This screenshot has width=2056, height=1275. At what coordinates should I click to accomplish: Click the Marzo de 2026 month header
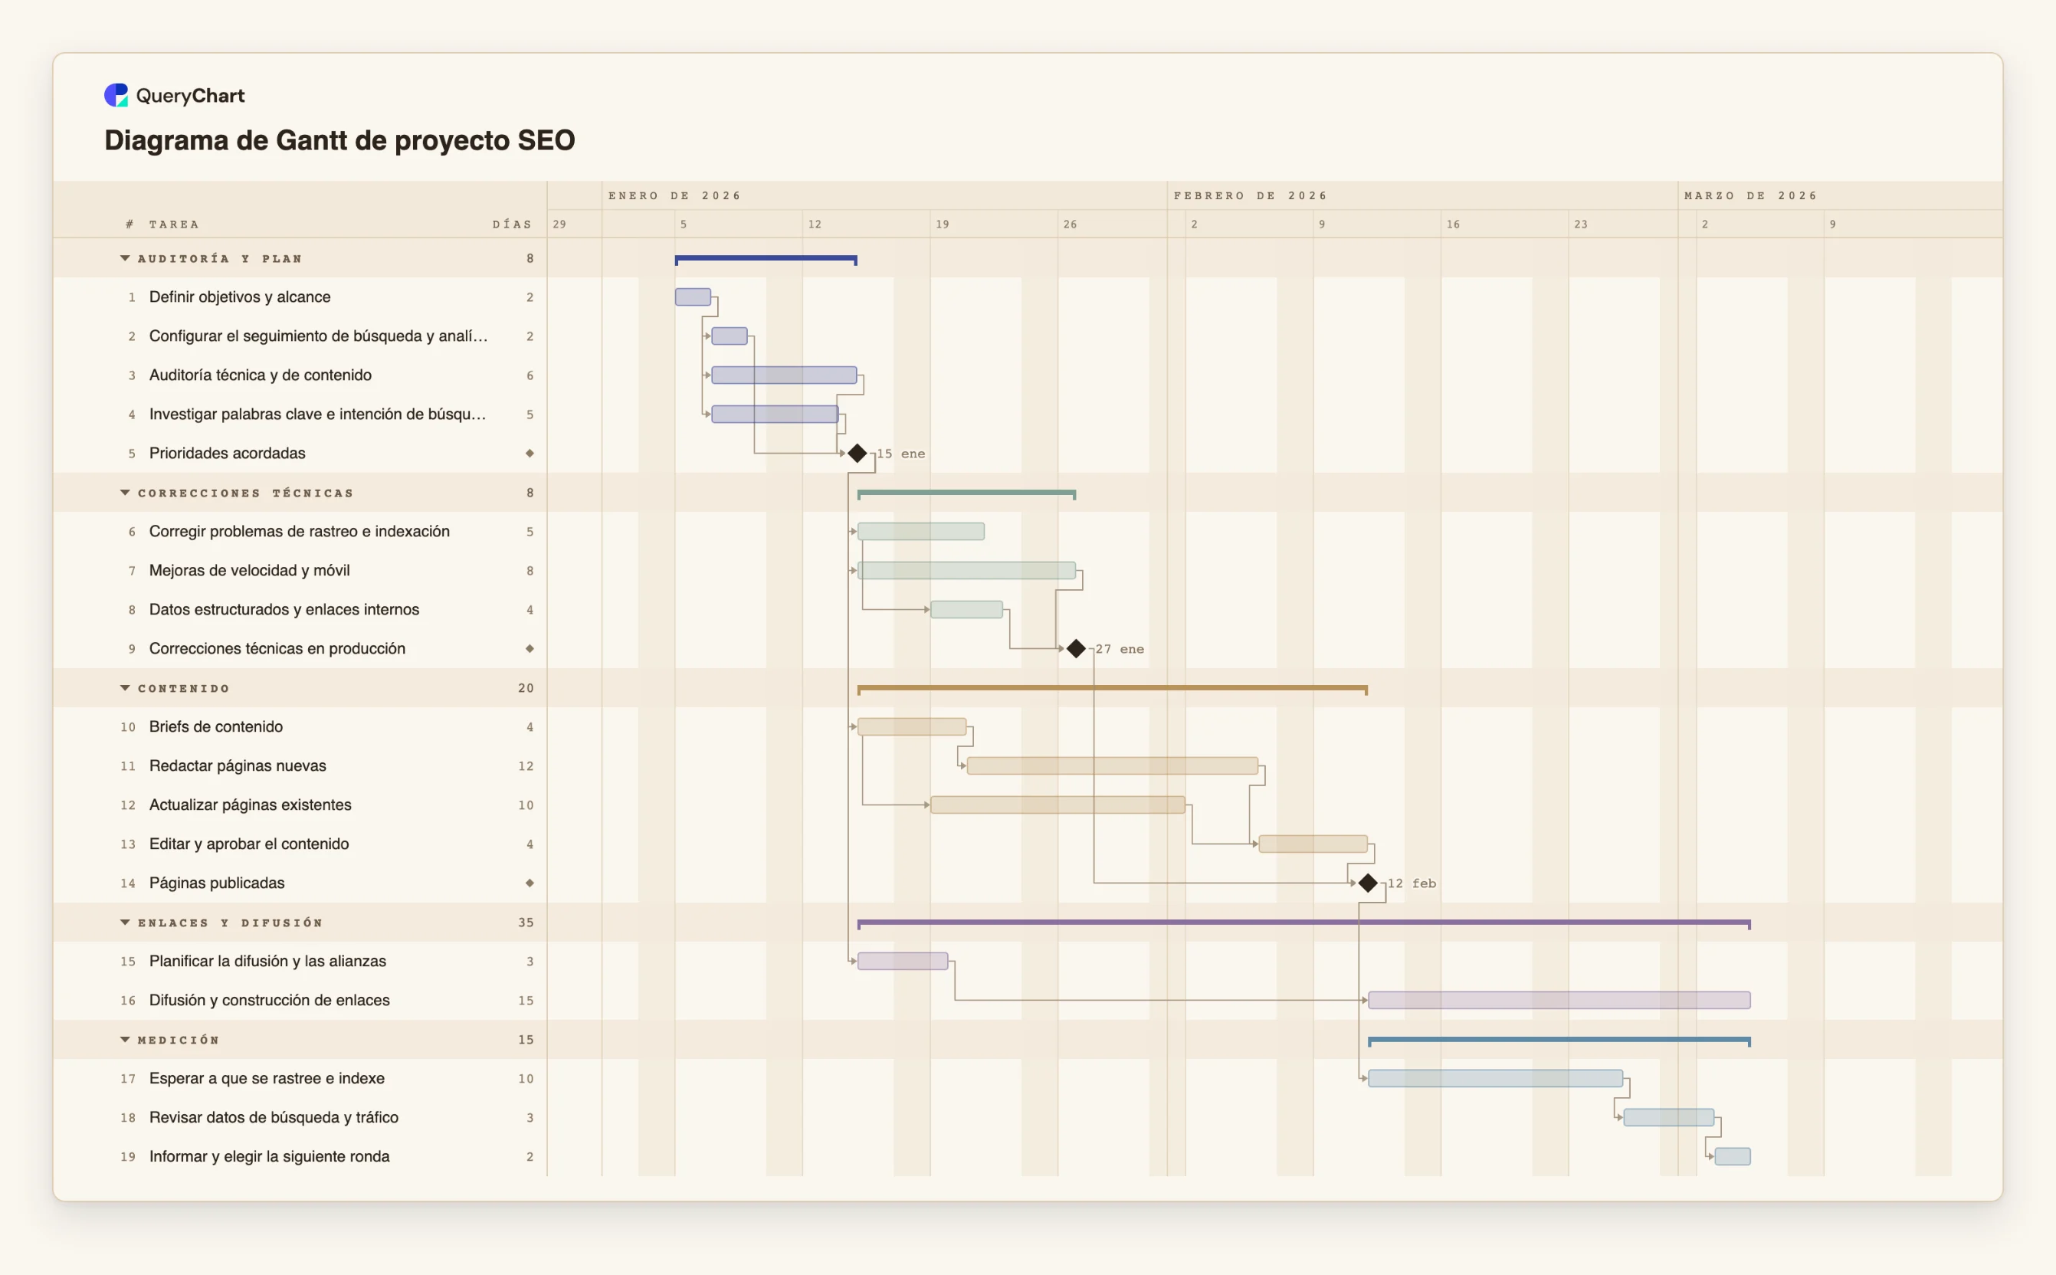(x=1751, y=195)
